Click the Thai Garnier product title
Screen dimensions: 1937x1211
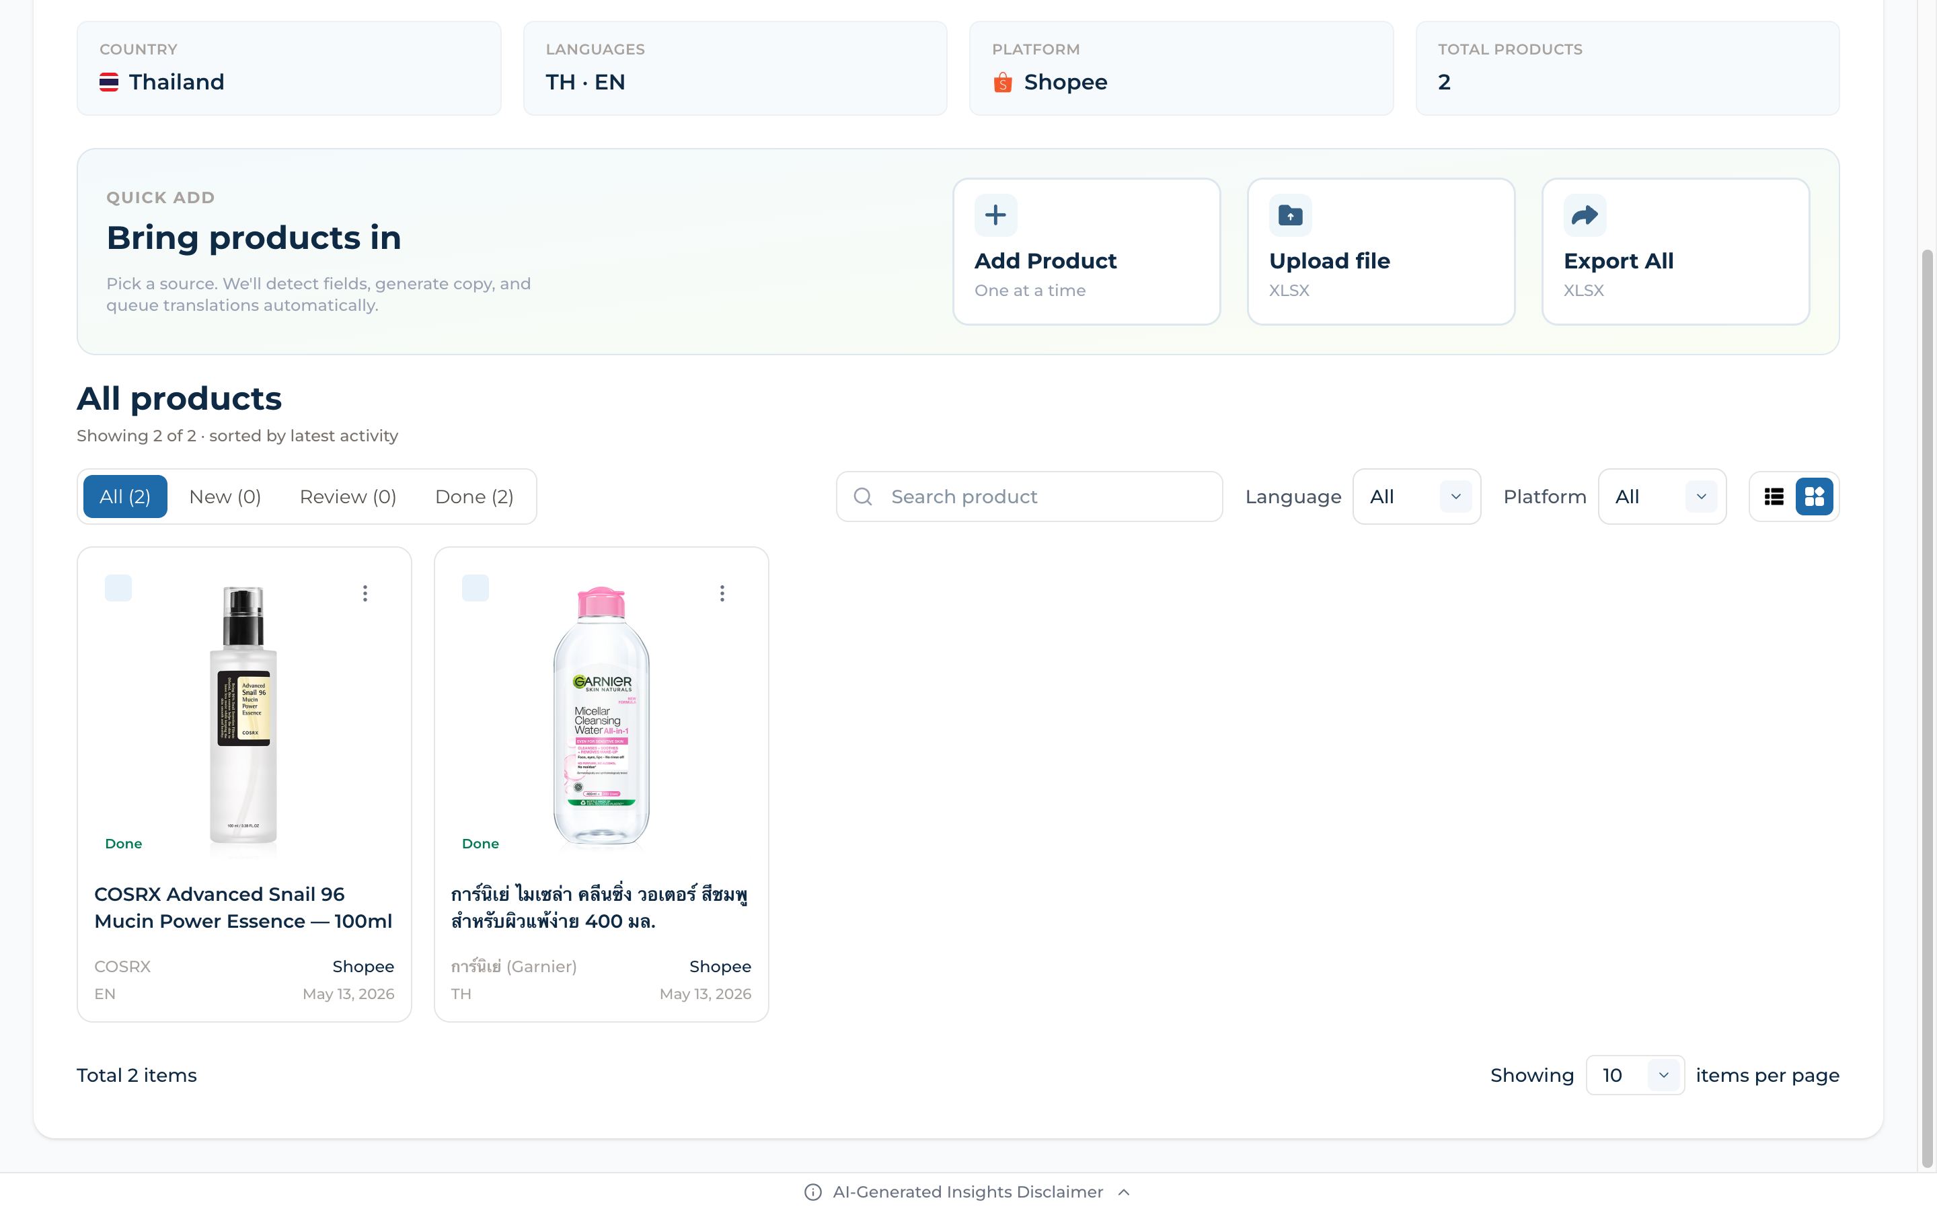point(599,908)
